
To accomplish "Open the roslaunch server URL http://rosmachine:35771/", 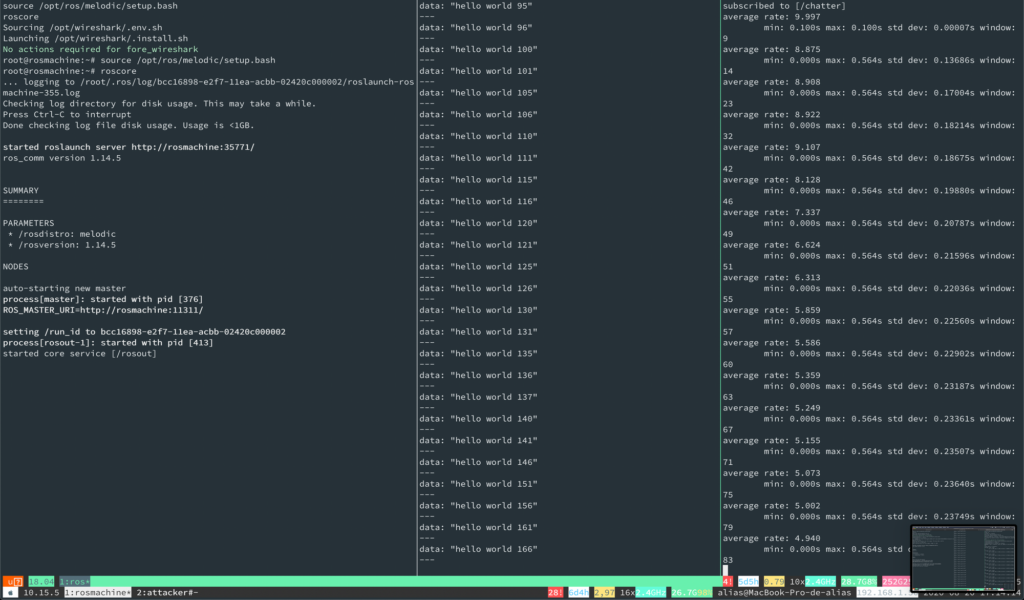I will pyautogui.click(x=193, y=147).
